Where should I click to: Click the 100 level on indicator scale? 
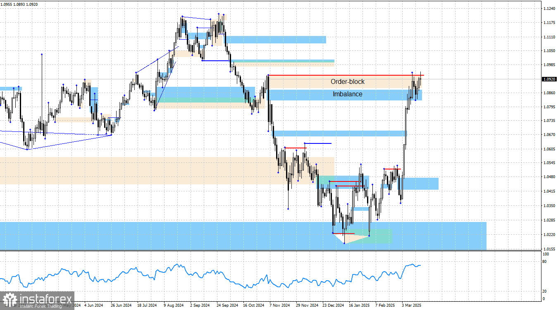[x=546, y=255]
